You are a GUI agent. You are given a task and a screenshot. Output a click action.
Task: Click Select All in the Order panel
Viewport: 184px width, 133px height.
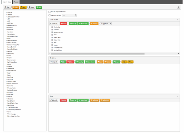tap(54, 100)
